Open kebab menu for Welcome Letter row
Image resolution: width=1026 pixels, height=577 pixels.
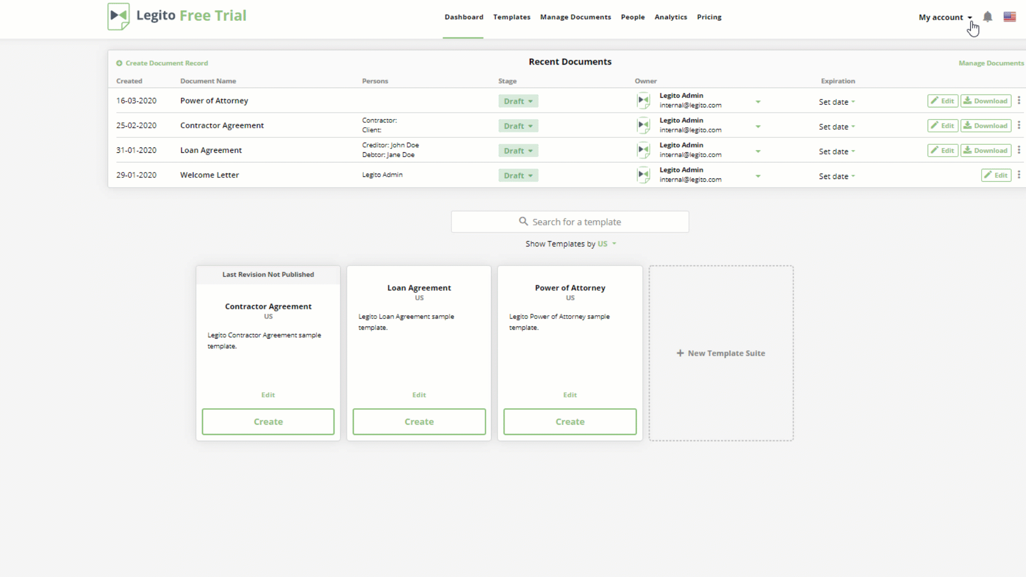click(1019, 175)
